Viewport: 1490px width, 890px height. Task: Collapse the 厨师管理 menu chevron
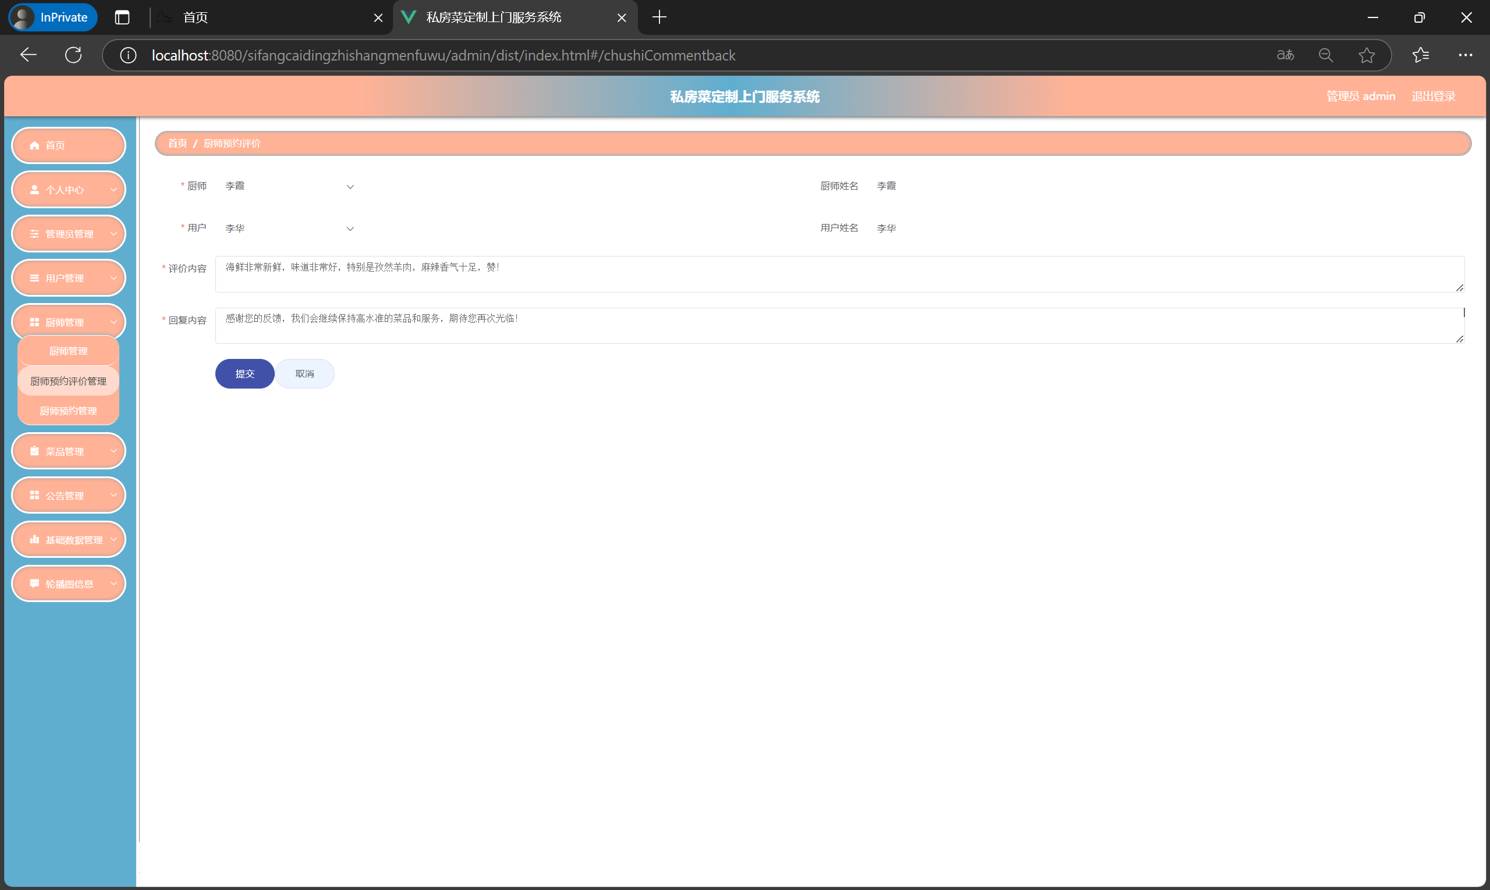113,322
